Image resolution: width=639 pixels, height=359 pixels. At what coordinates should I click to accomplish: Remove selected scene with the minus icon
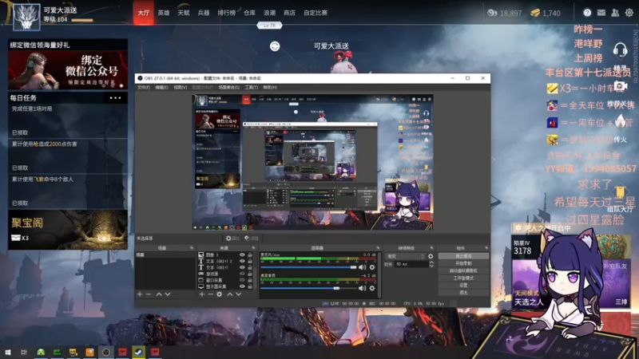click(x=149, y=294)
